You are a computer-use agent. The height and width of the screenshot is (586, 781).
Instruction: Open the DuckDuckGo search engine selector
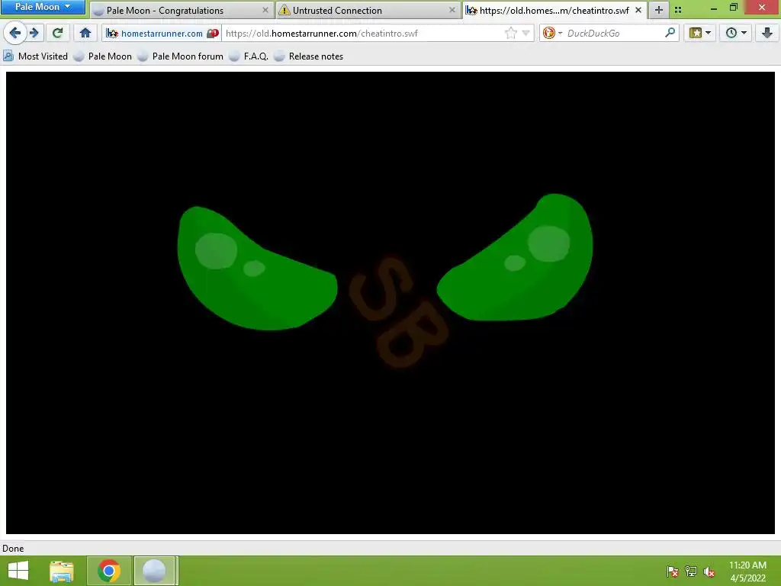point(552,34)
